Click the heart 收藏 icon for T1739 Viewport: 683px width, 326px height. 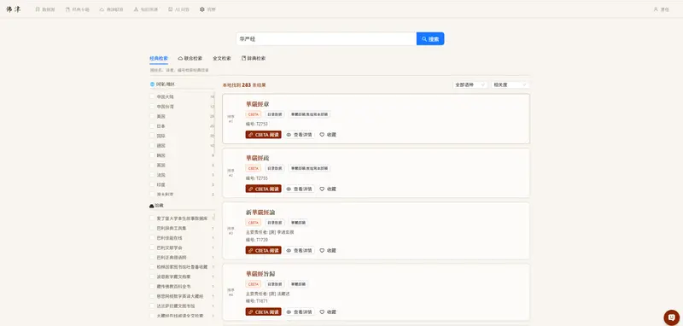point(323,251)
